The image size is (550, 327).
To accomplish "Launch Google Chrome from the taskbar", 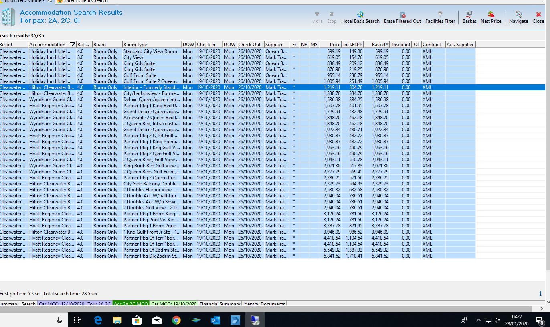I will [x=176, y=320].
